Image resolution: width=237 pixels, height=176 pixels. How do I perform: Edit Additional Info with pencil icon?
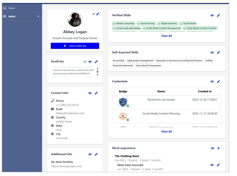(x=96, y=154)
